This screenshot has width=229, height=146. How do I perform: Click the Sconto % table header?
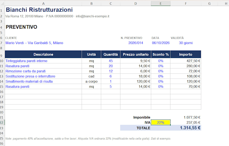click(161, 54)
